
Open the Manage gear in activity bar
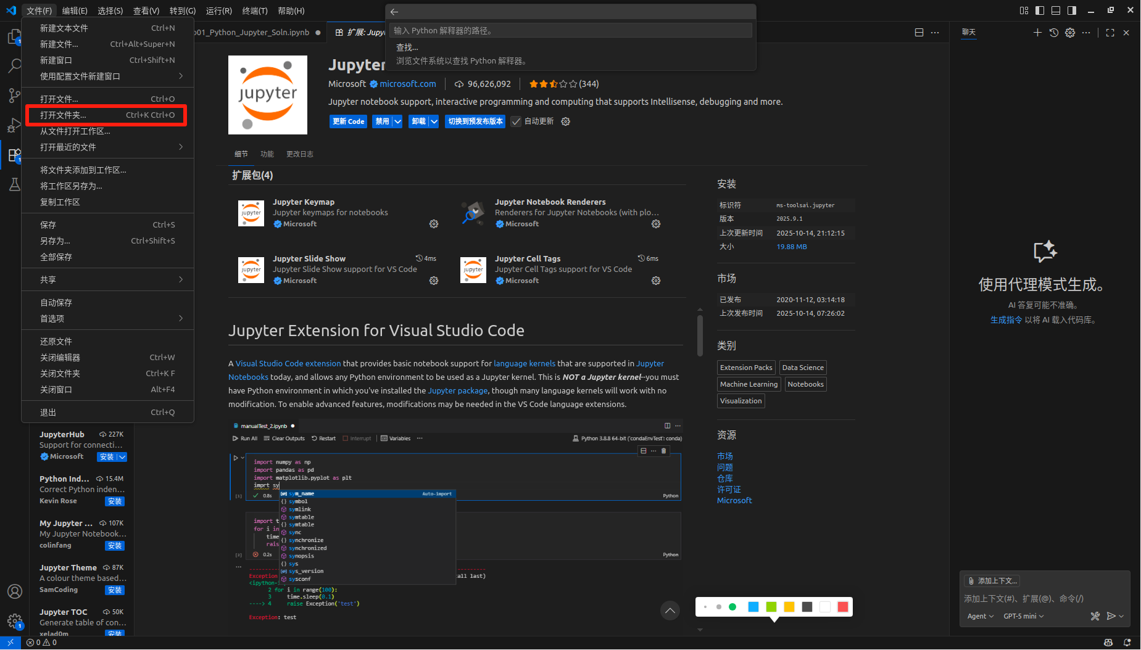coord(14,620)
